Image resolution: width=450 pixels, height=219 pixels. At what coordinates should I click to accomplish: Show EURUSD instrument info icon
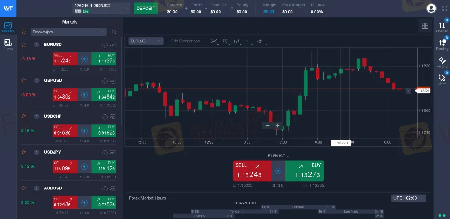tap(105, 45)
